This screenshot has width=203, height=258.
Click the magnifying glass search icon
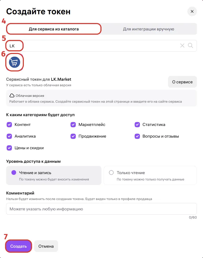click(191, 46)
